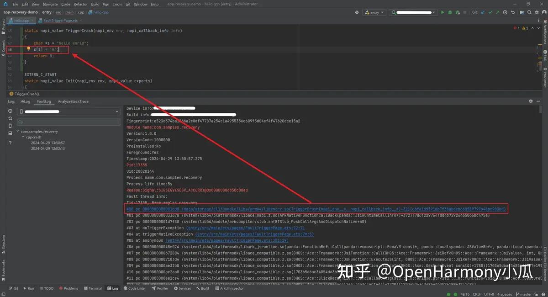The width and height of the screenshot is (548, 297).
Task: Click the Update Project blue arrow icon
Action: point(482,12)
